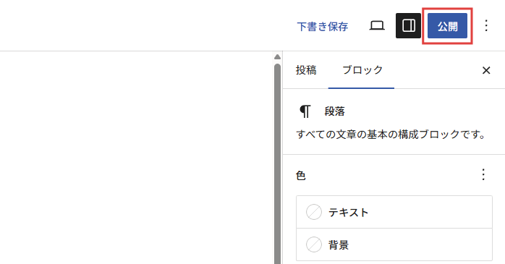
Task: Click the editor vertical scrollbar thumb
Action: [x=277, y=163]
